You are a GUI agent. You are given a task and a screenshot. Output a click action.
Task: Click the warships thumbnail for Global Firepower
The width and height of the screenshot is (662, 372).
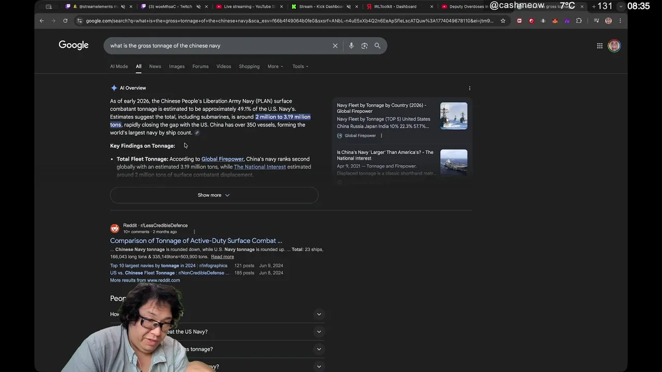tap(454, 116)
